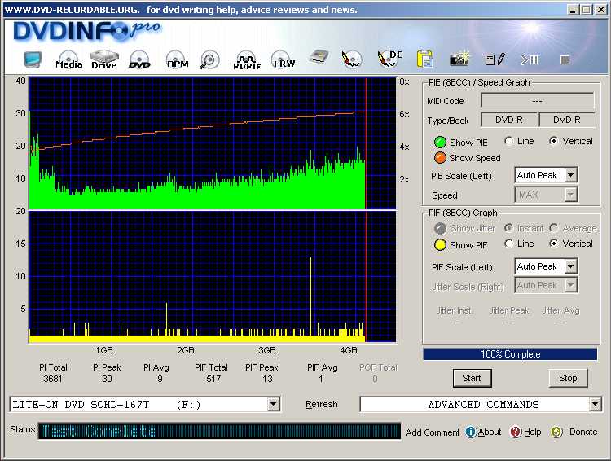The width and height of the screenshot is (611, 461).
Task: Close the DVDInfoPro window
Action: [601, 9]
